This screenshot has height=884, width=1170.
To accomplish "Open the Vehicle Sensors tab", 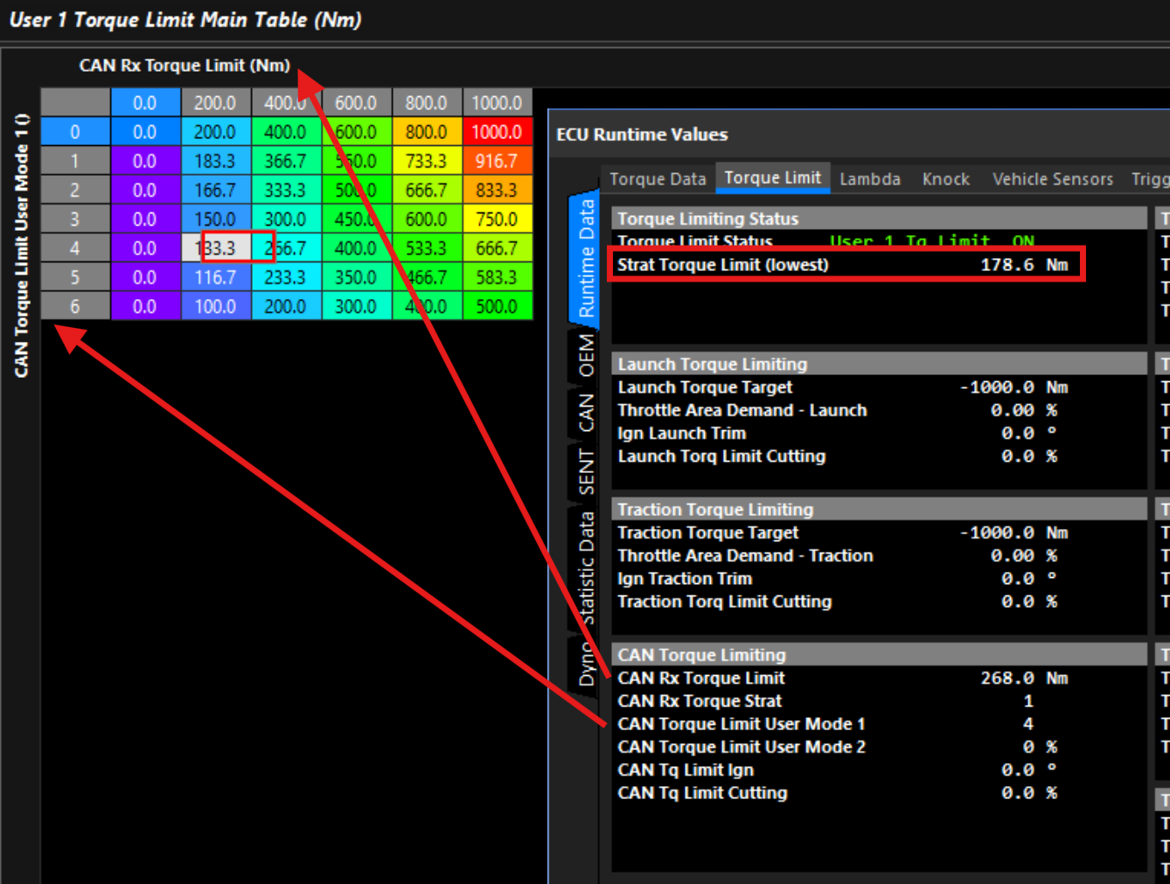I will tap(1052, 179).
